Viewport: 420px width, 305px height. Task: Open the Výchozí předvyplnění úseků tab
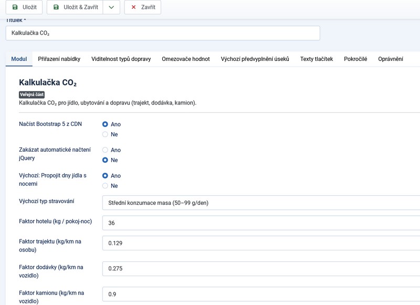255,59
